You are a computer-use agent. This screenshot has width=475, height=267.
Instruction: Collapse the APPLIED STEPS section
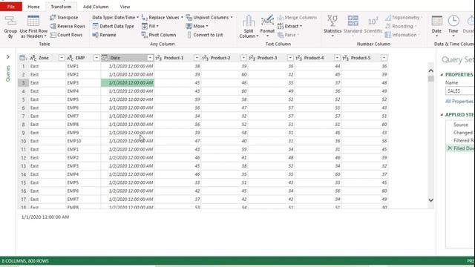(442, 115)
